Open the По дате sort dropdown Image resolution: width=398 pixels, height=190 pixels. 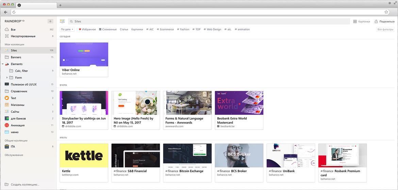point(67,30)
